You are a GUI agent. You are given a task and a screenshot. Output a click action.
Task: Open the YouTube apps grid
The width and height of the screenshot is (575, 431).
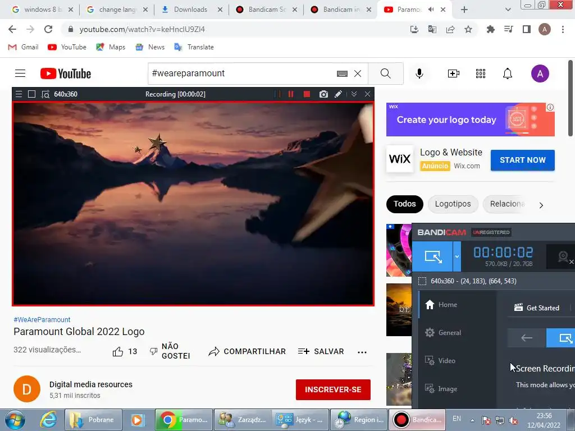[481, 74]
